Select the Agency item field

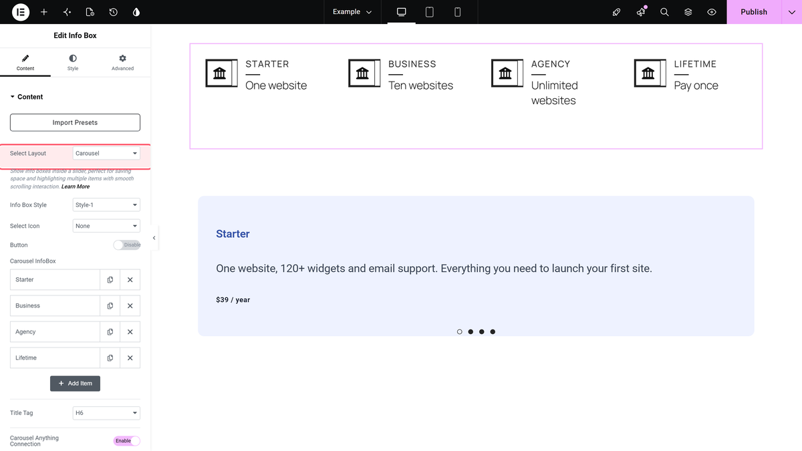(55, 332)
